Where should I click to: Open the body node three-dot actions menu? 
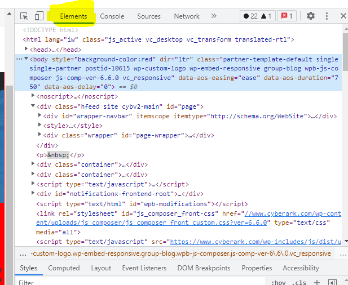19,59
